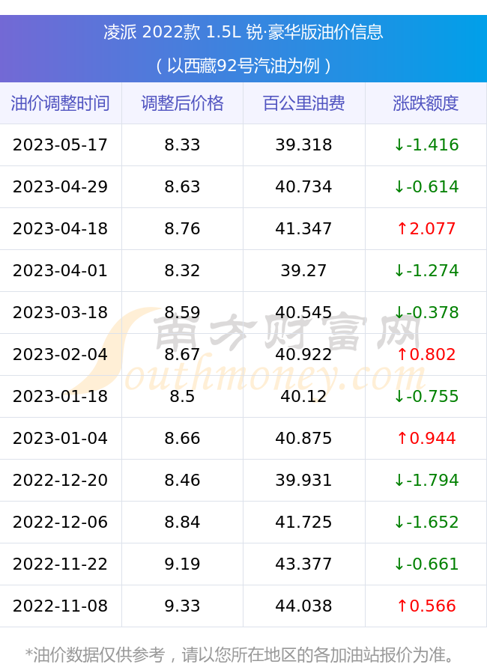Click price 8.33 in the 2023-05-17 row
Image resolution: width=487 pixels, height=667 pixels.
point(182,144)
